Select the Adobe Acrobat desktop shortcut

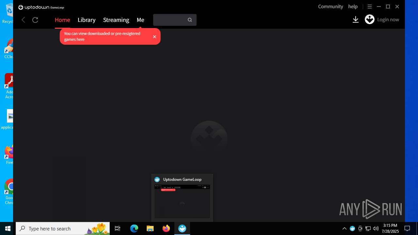pos(9,86)
